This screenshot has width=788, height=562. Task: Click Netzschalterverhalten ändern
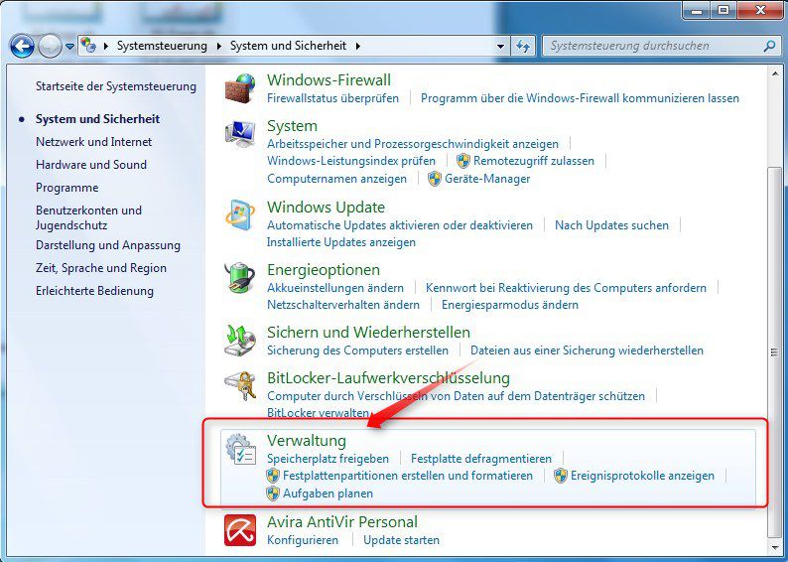tap(343, 305)
